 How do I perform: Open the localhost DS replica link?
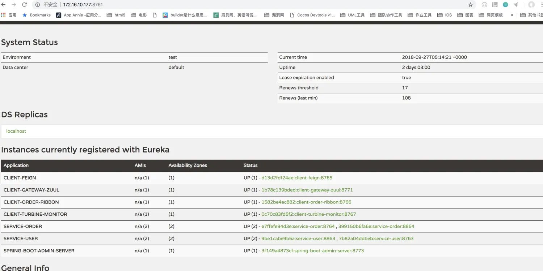pos(16,131)
